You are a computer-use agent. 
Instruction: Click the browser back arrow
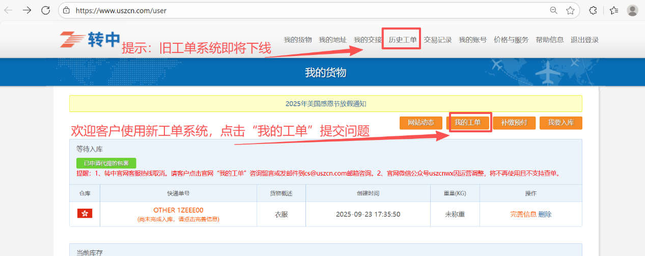(x=9, y=10)
